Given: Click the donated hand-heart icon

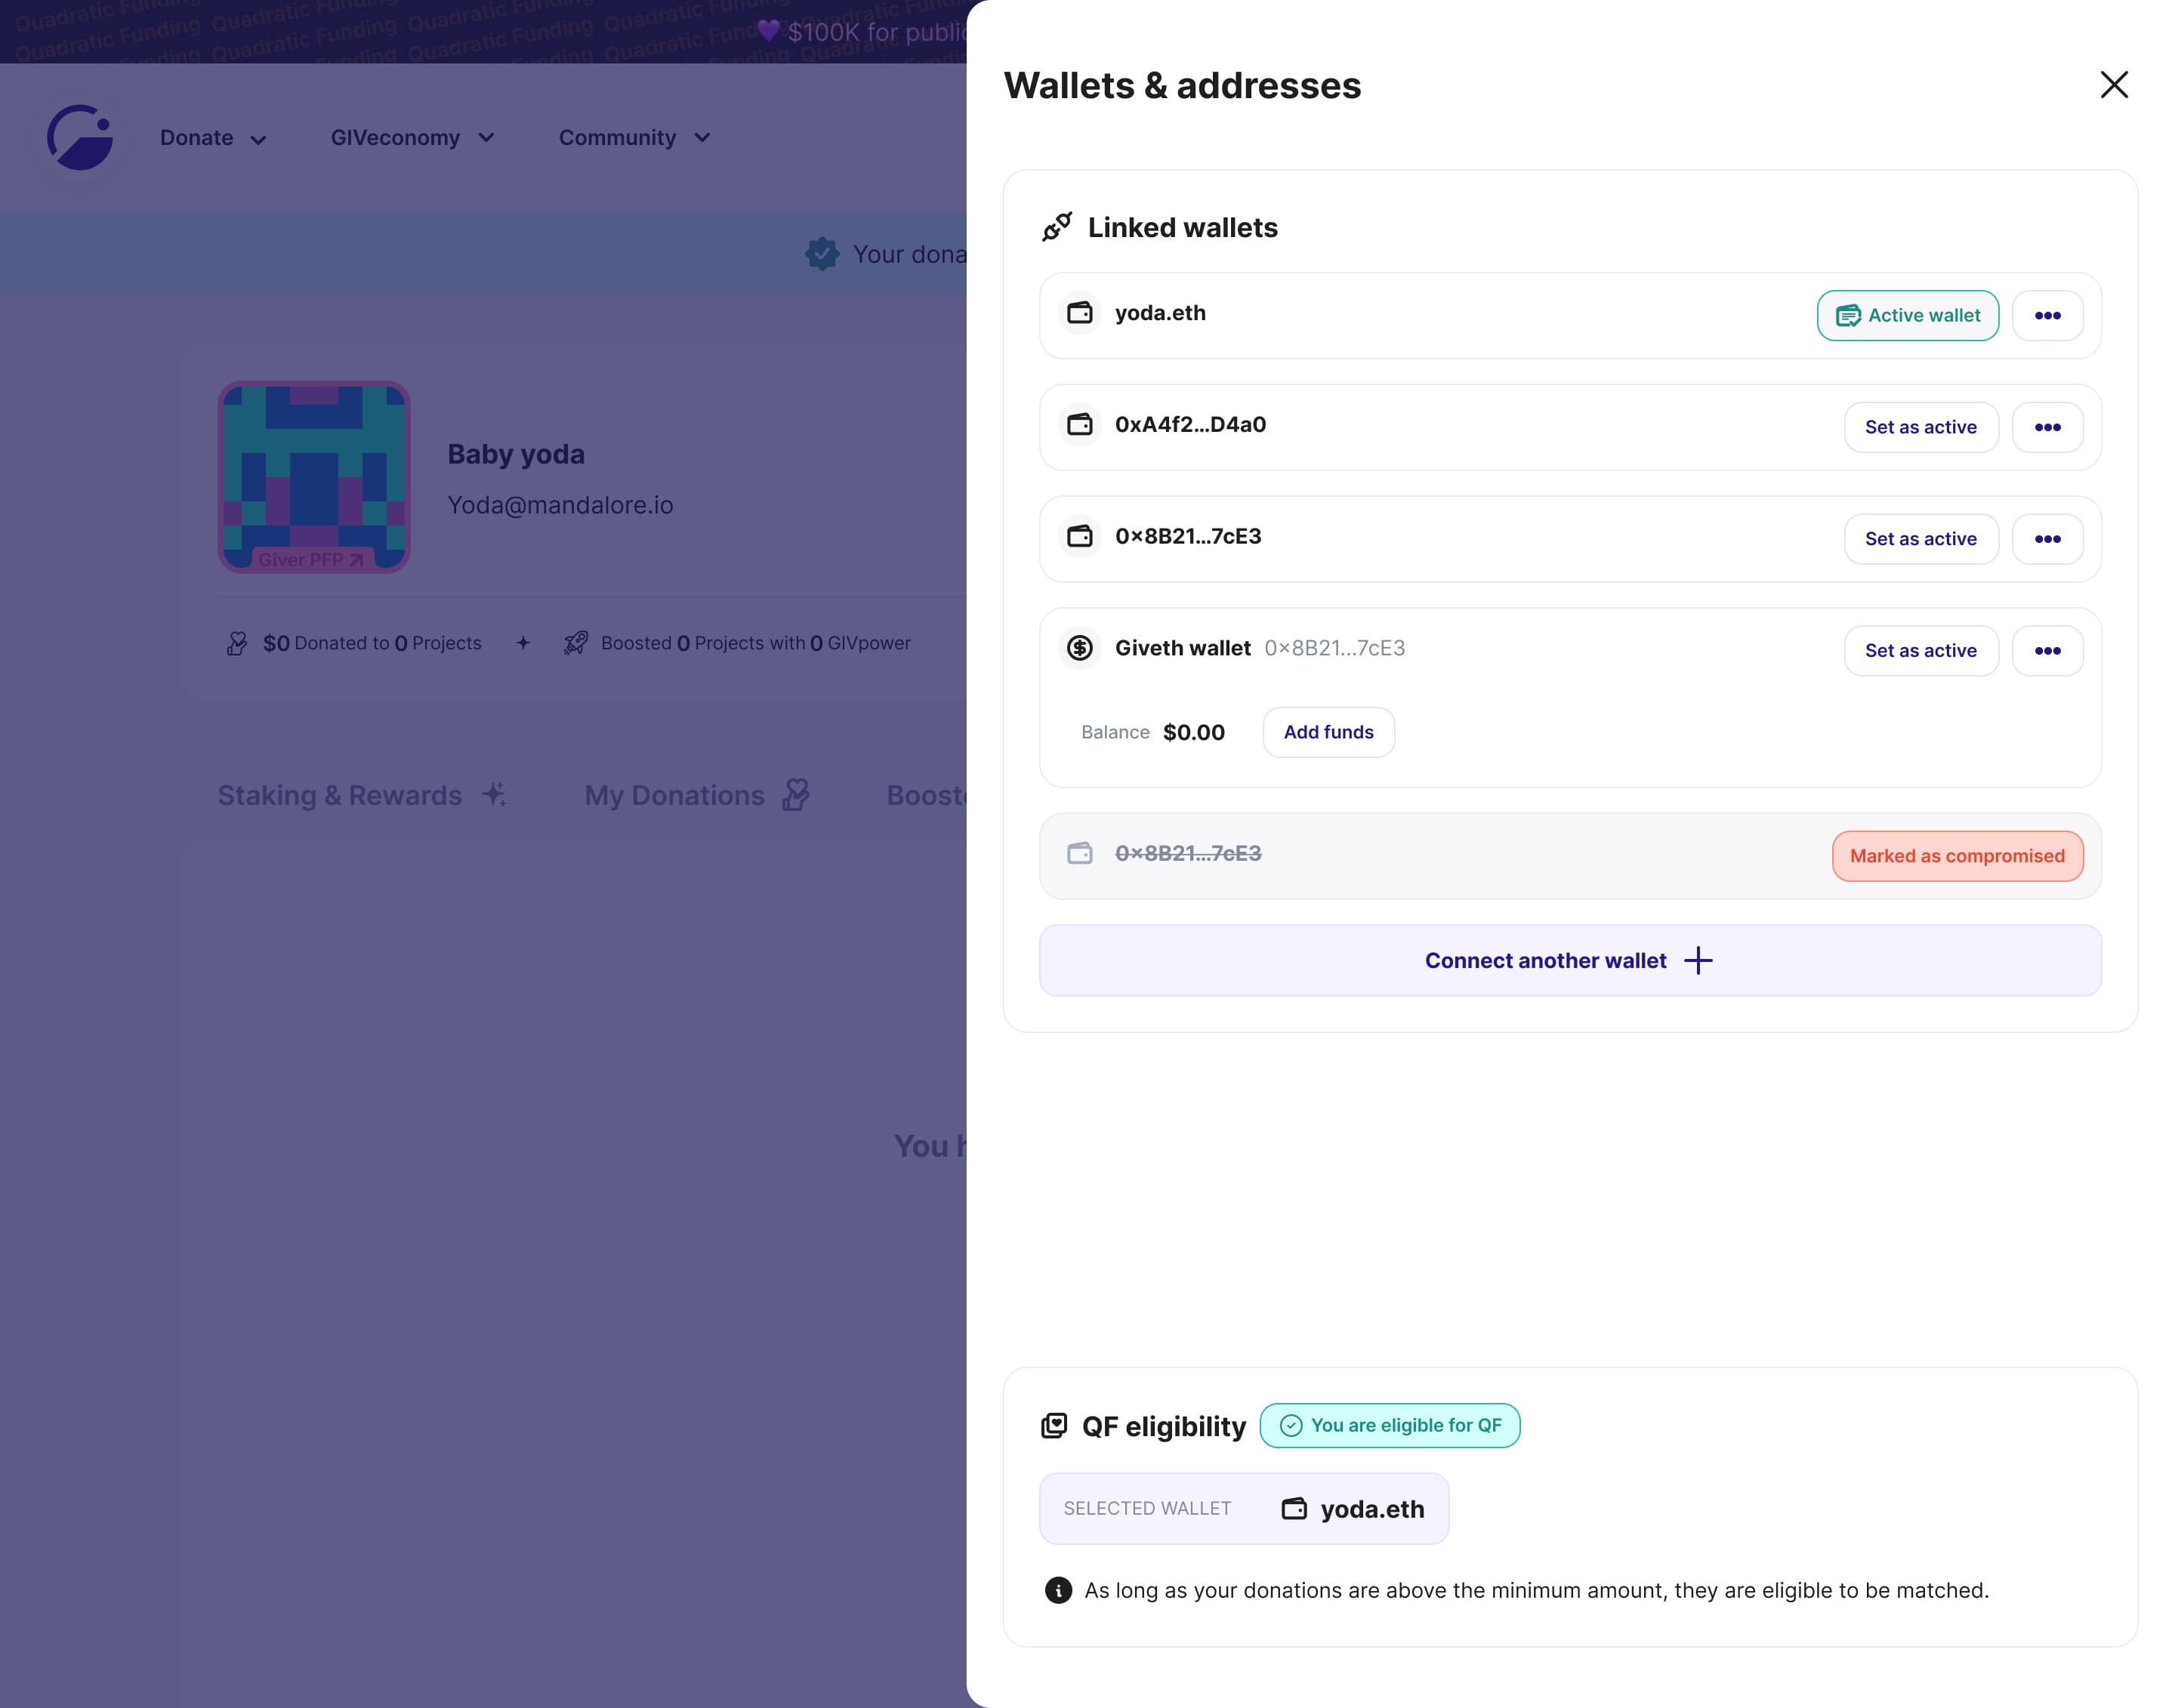Looking at the screenshot, I should click(x=237, y=643).
